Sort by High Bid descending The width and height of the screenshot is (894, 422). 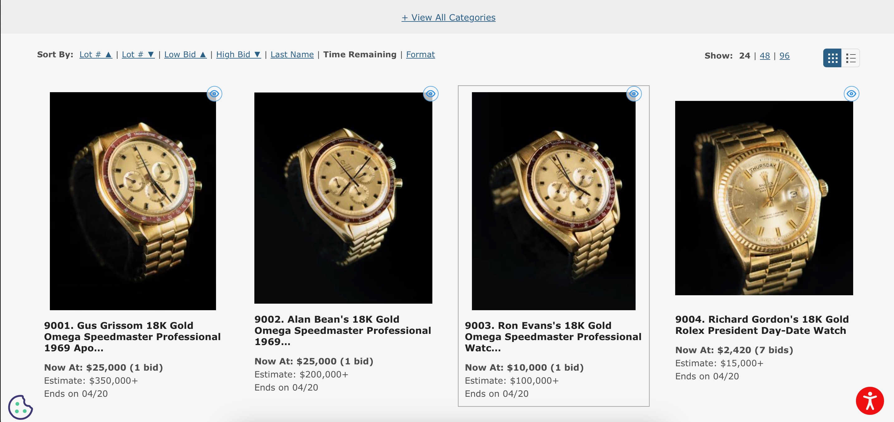pos(238,55)
